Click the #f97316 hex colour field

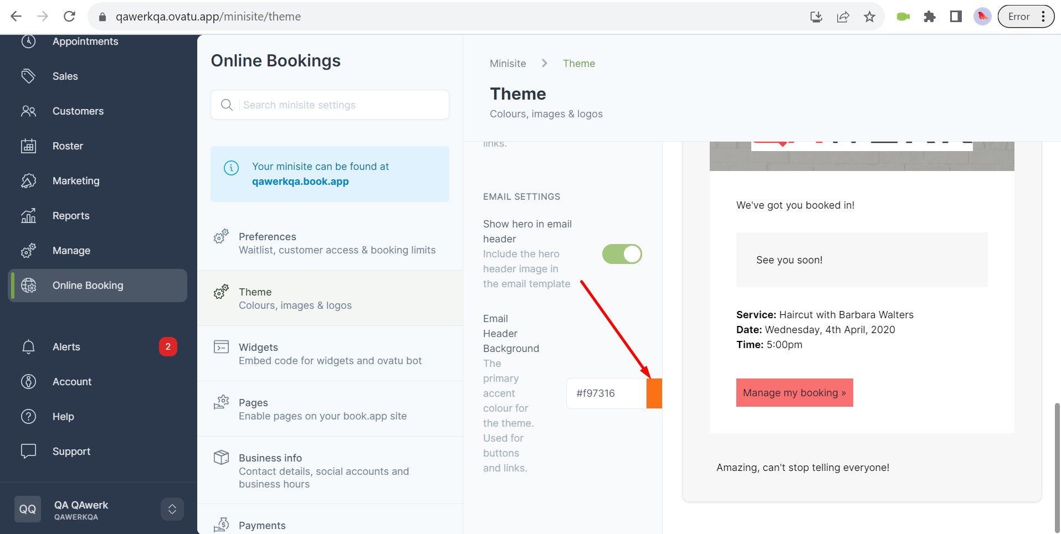click(x=607, y=393)
